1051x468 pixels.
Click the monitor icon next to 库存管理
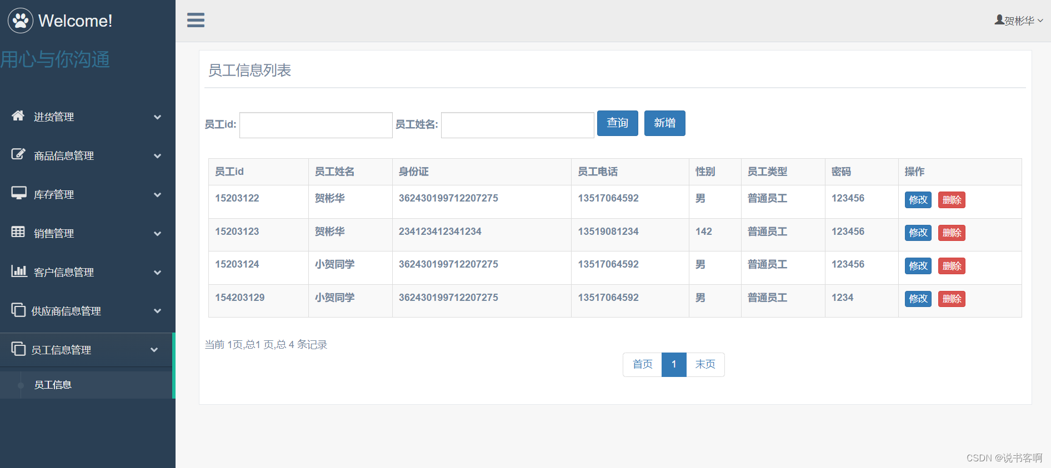pyautogui.click(x=19, y=193)
